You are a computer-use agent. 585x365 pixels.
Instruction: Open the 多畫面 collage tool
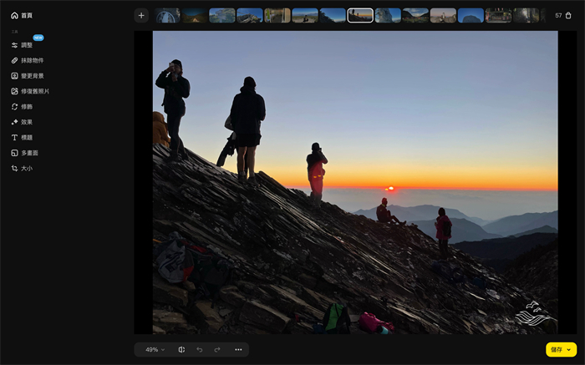pyautogui.click(x=29, y=153)
